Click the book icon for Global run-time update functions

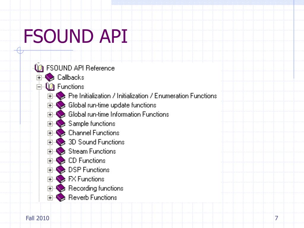(x=61, y=105)
